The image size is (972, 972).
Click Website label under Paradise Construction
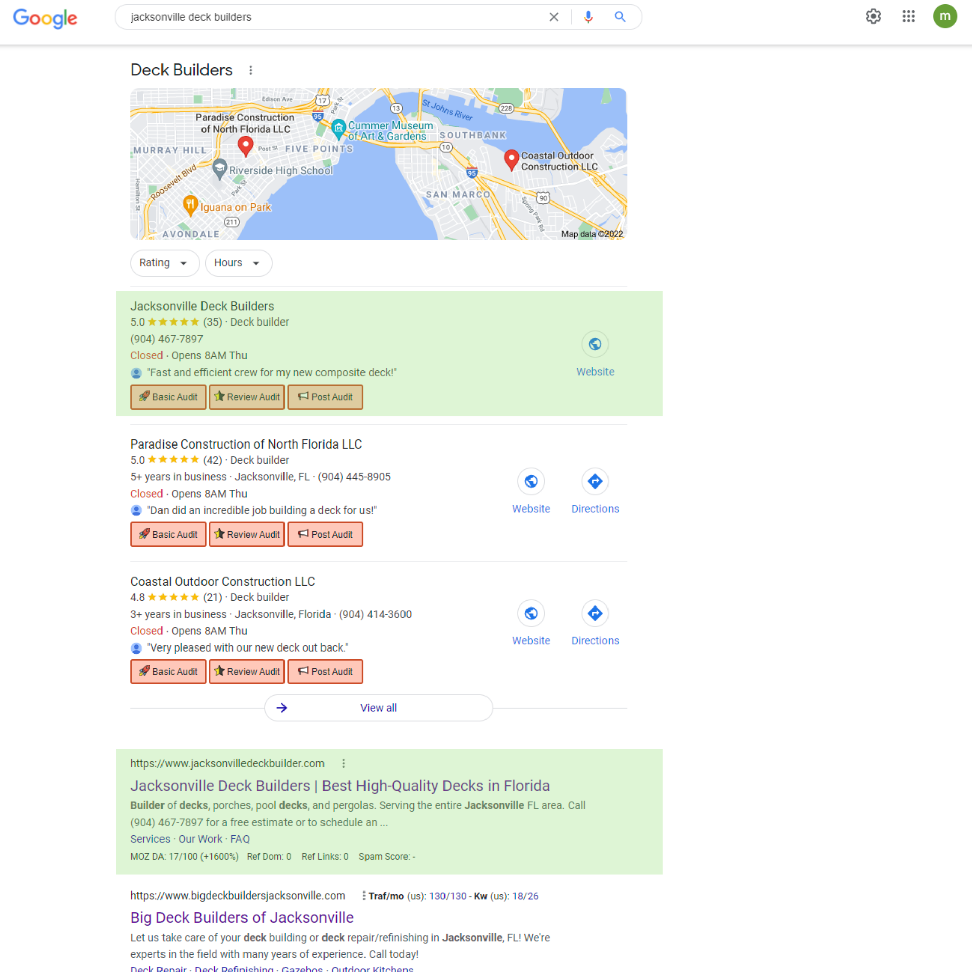[x=531, y=509]
